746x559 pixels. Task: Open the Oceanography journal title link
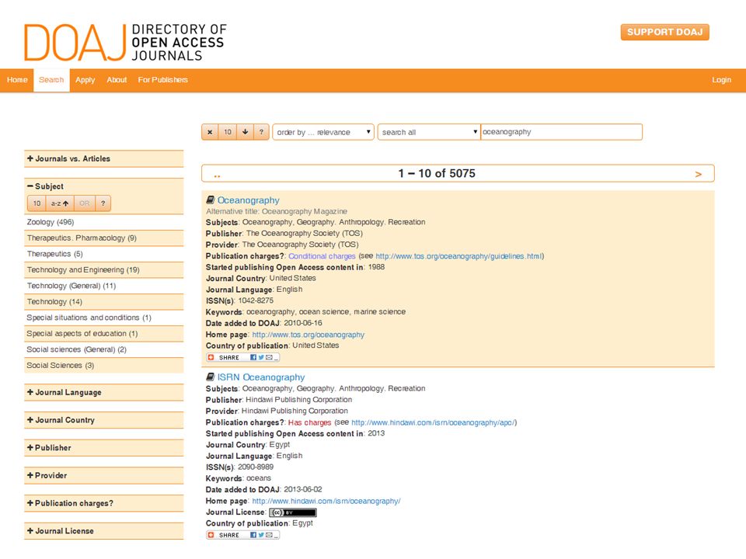[x=249, y=200]
